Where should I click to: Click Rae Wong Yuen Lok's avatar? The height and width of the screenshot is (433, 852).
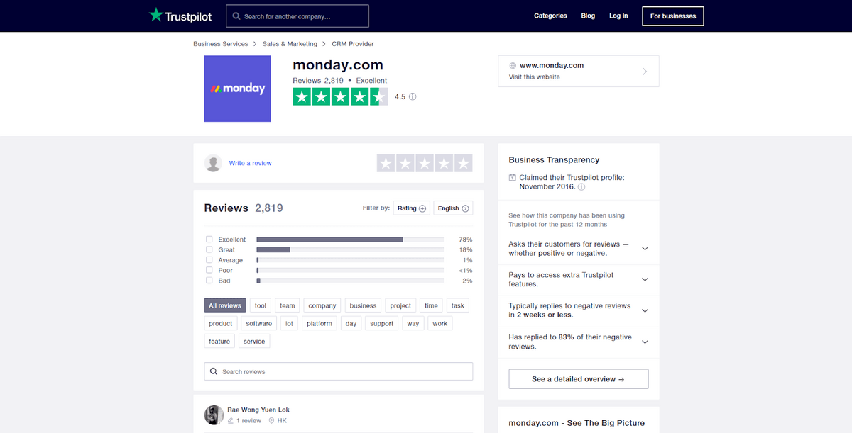214,415
